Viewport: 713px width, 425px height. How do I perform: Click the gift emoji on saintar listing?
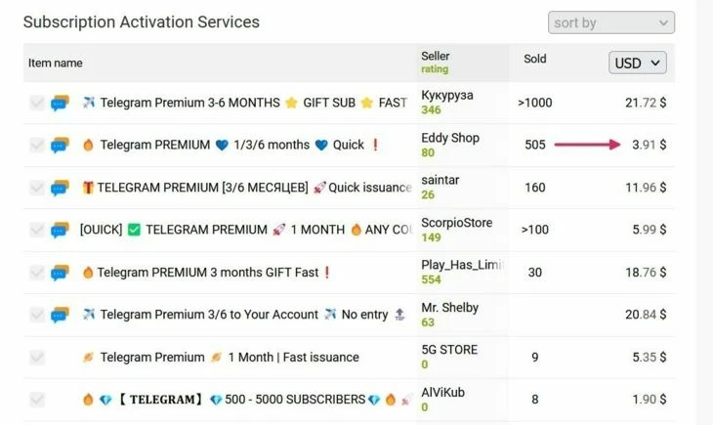[88, 188]
